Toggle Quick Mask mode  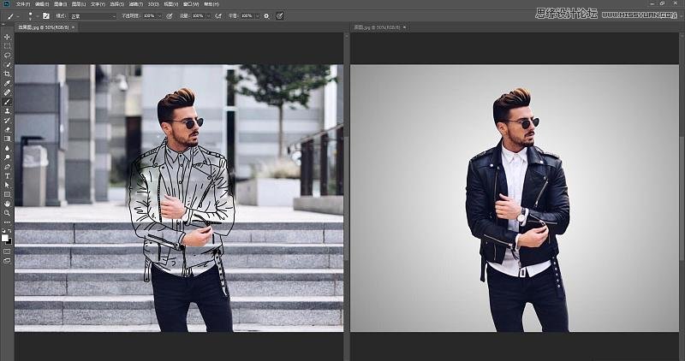7,252
